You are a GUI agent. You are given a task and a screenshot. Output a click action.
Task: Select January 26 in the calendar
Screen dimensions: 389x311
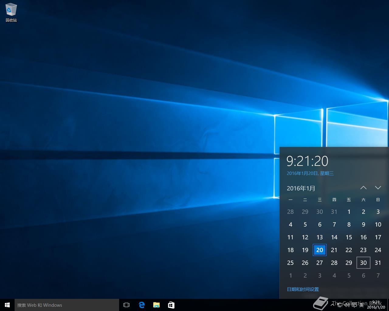(305, 263)
